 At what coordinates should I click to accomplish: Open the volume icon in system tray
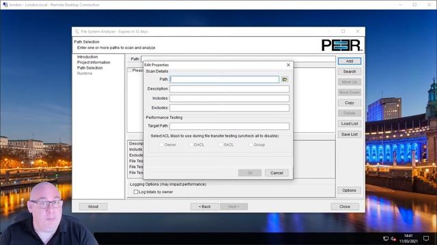393,239
